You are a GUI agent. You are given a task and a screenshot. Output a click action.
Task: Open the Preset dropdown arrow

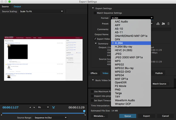152,23
